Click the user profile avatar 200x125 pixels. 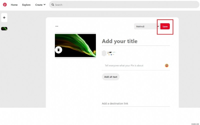click(104, 53)
